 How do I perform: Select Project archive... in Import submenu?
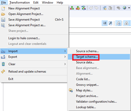point(87,96)
